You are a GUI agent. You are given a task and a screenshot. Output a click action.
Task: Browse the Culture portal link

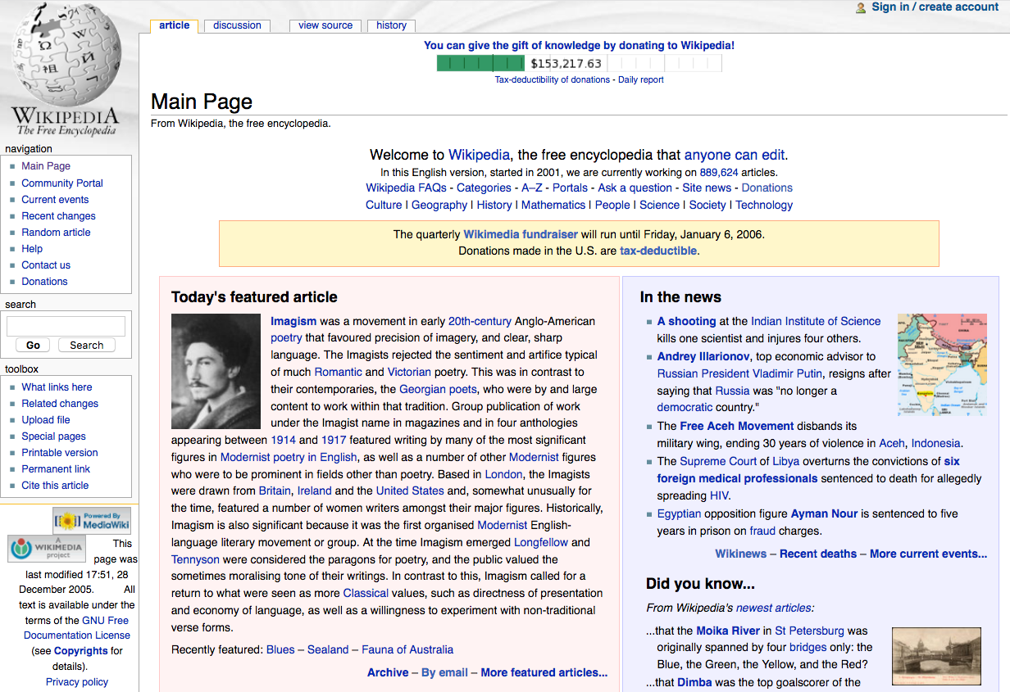point(384,205)
